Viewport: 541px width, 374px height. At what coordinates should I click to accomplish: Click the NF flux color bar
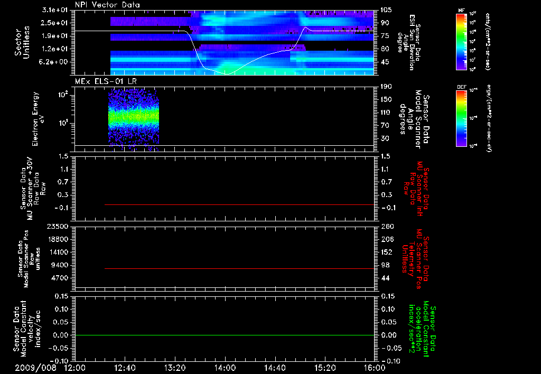coord(461,41)
